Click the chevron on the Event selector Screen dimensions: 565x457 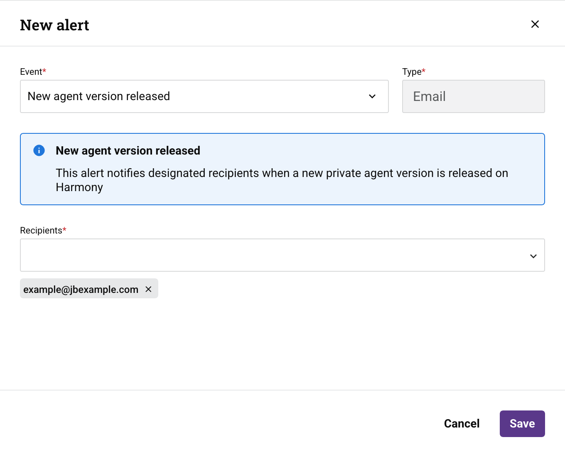tap(372, 96)
